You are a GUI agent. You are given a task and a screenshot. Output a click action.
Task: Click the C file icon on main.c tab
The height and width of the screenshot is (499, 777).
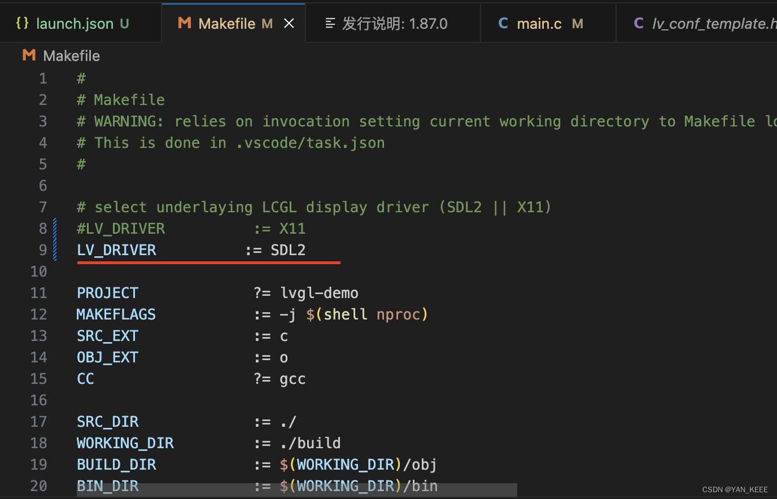pyautogui.click(x=503, y=23)
